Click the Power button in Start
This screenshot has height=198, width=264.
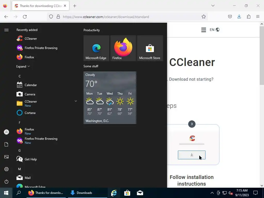pos(6,181)
